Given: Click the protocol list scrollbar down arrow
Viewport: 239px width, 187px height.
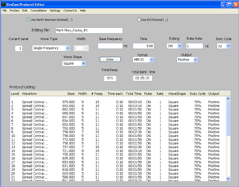Looking at the screenshot, I should [x=228, y=179].
